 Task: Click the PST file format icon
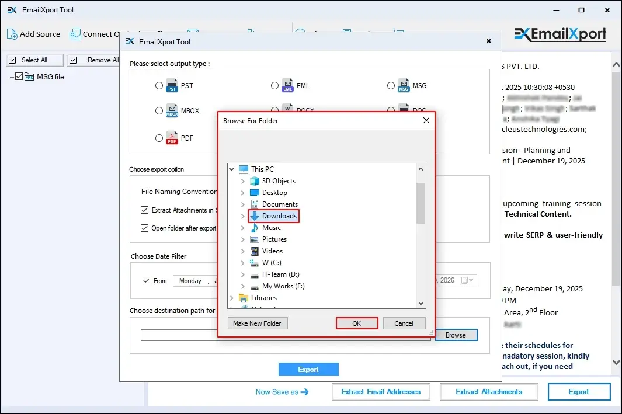pos(172,85)
